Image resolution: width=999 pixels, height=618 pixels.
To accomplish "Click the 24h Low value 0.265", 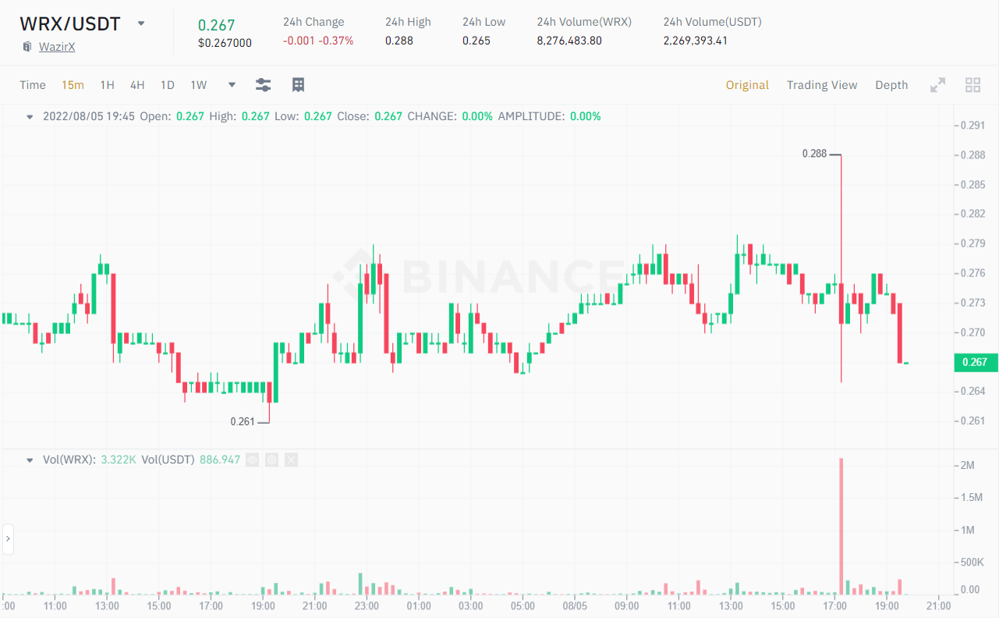I will (x=476, y=41).
